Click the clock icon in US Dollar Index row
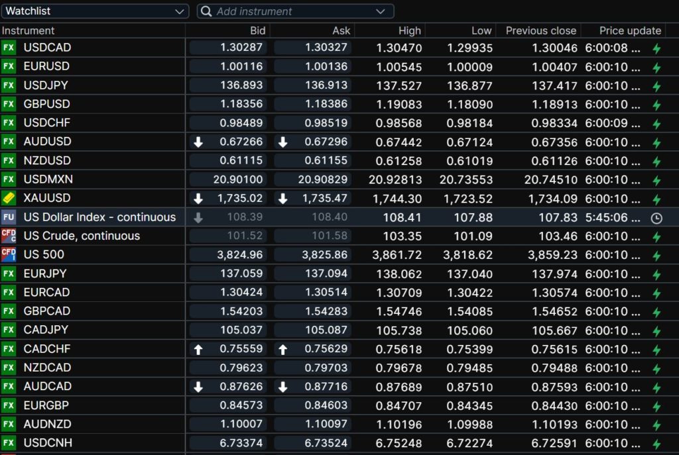 click(x=656, y=218)
